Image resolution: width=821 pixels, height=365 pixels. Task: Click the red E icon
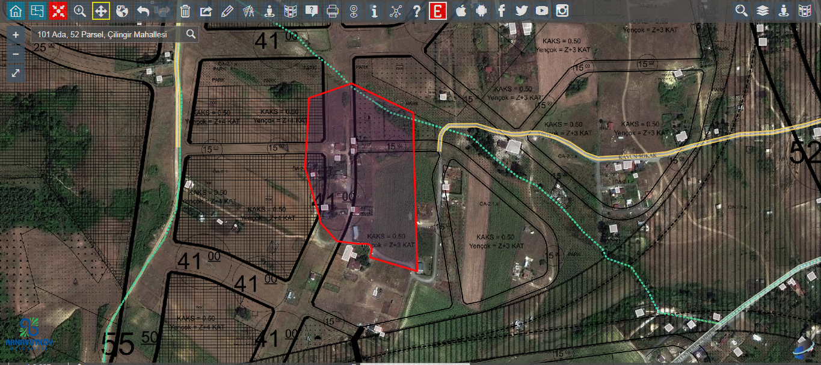[438, 11]
